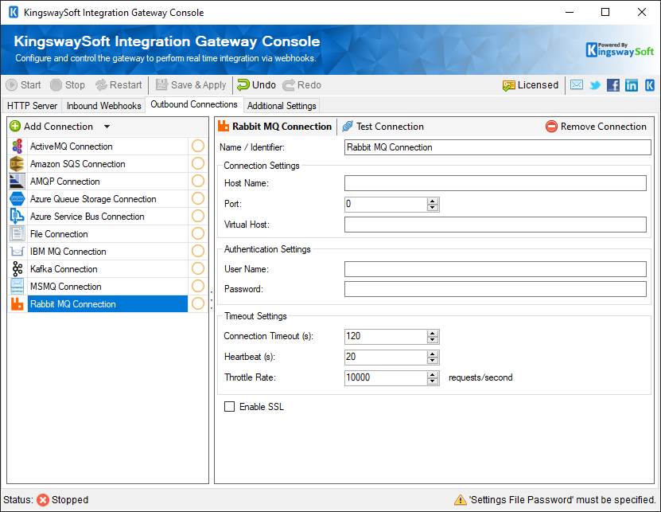661x512 pixels.
Task: Click the Rabbit MQ Connection panel heading
Action: 275,126
